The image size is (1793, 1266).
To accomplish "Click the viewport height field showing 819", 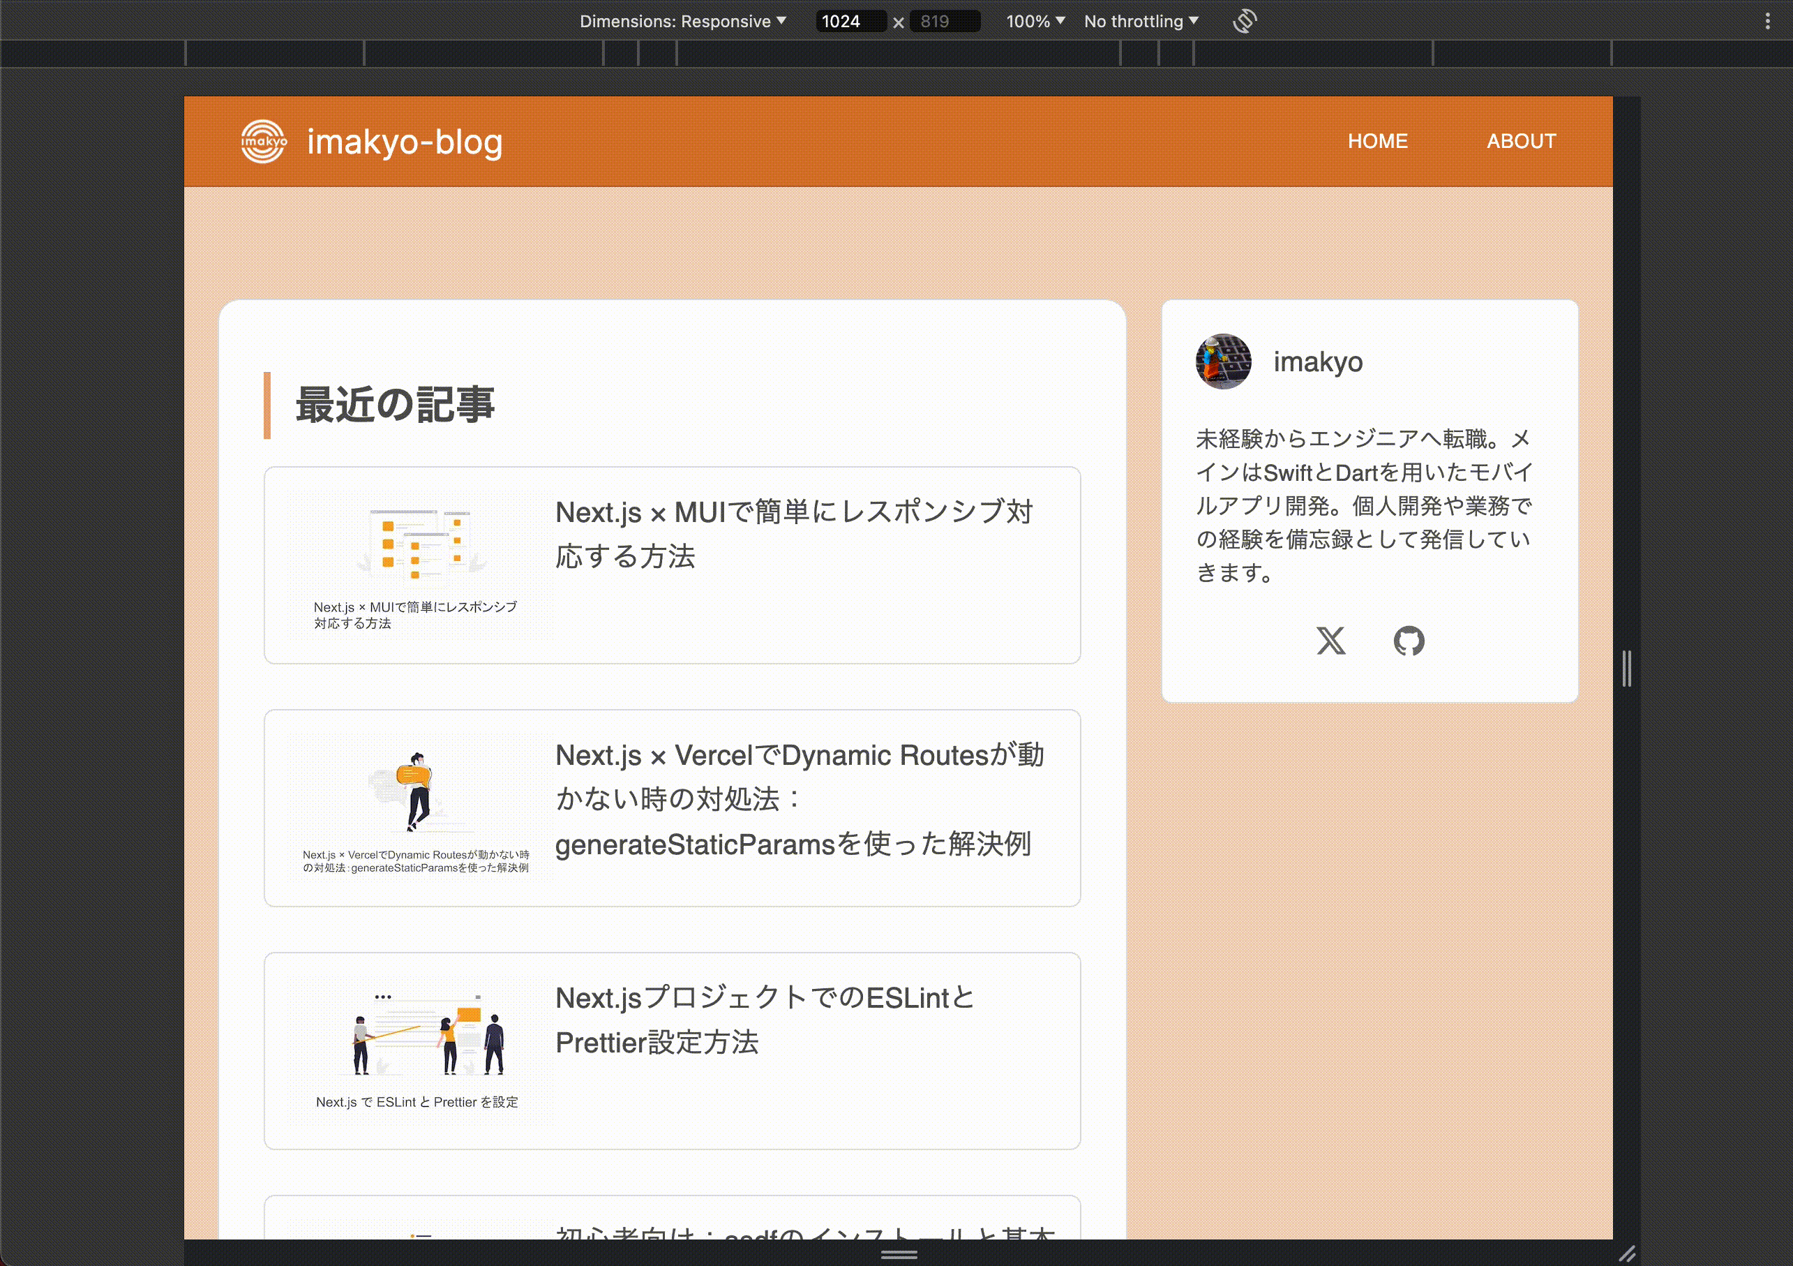I will click(945, 21).
